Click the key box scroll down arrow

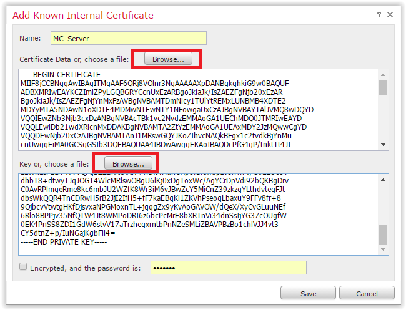click(x=383, y=250)
